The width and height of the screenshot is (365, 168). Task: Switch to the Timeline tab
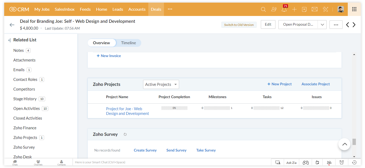(128, 43)
